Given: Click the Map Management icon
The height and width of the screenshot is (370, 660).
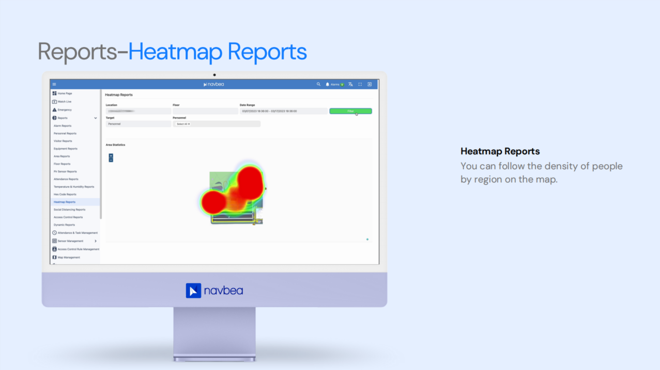Looking at the screenshot, I should coord(54,257).
